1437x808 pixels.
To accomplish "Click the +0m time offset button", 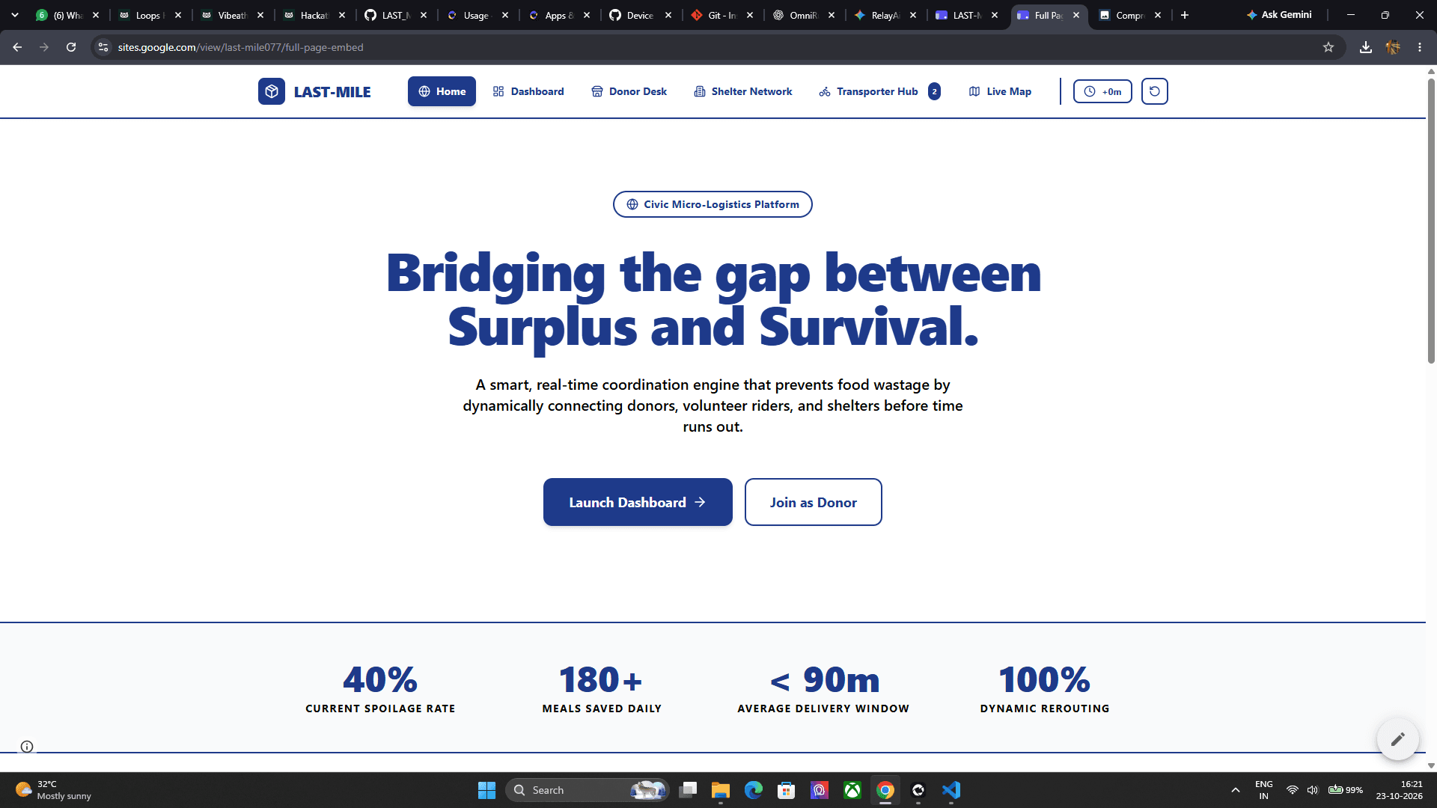I will (1102, 91).
